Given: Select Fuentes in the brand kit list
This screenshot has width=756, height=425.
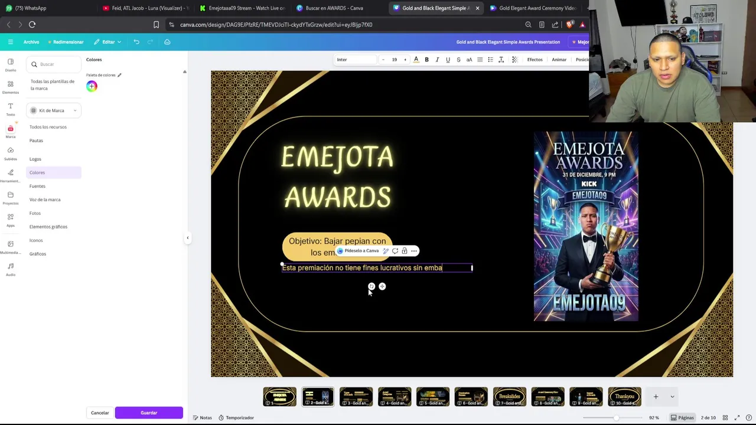Looking at the screenshot, I should pos(37,186).
